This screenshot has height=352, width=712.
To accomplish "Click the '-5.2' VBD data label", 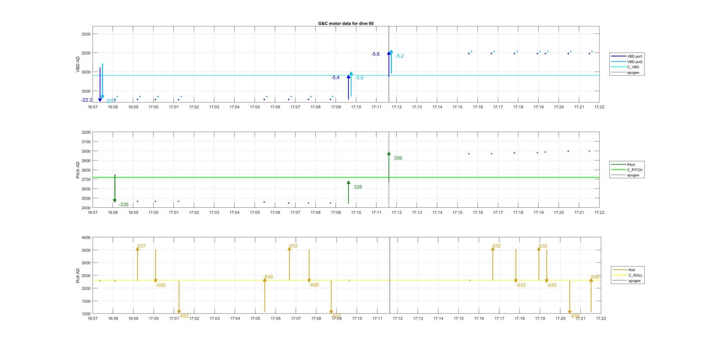I will click(400, 56).
